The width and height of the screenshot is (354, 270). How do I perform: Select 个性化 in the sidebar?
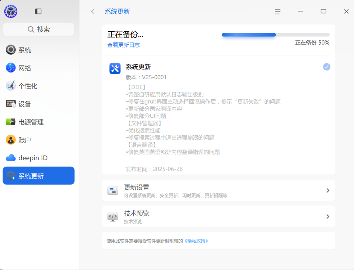[x=38, y=86]
